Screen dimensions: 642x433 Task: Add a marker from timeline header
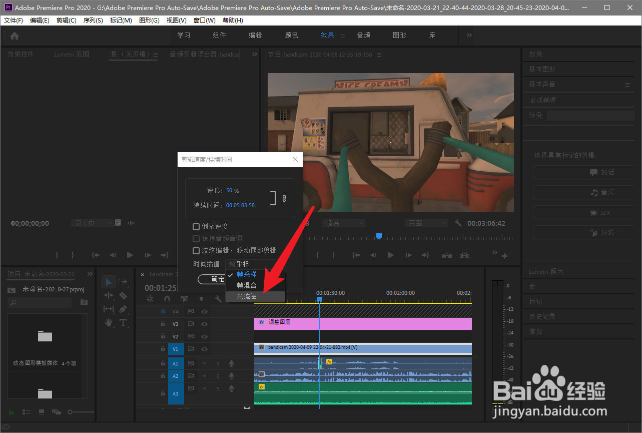(201, 299)
